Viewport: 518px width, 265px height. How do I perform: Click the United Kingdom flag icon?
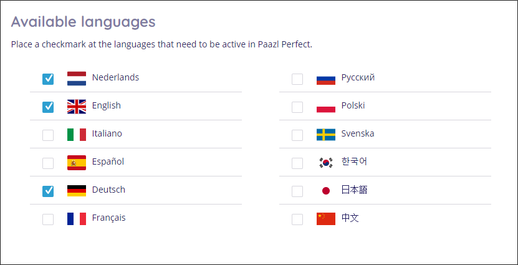click(x=77, y=107)
